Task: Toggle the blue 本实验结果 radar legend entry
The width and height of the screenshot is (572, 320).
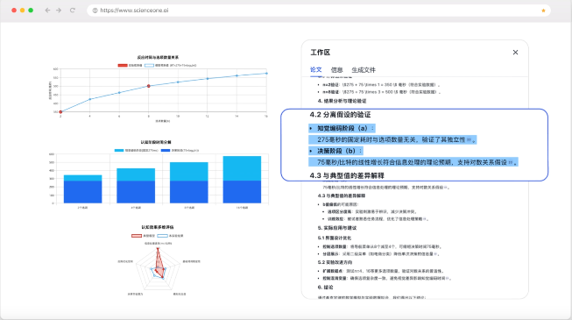Action: [170, 236]
